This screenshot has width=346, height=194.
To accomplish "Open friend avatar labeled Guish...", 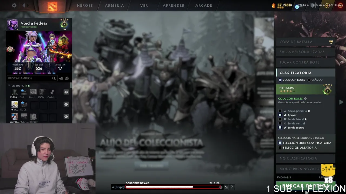I will click(52, 92).
